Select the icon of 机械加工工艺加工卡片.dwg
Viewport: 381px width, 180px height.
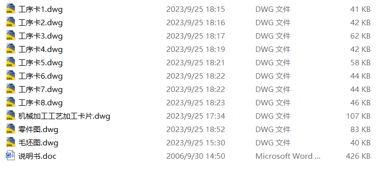pyautogui.click(x=10, y=116)
